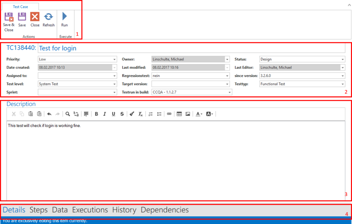The image size is (352, 224).
Task: Expand the Status dropdown showing Design
Action: click(343, 59)
